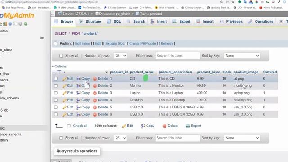Viewport: 288px width, 162px height.
Task: Open the bottom Sort by key dropdown
Action: point(242,138)
